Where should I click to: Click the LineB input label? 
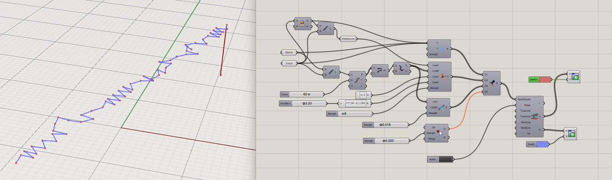pos(435,71)
